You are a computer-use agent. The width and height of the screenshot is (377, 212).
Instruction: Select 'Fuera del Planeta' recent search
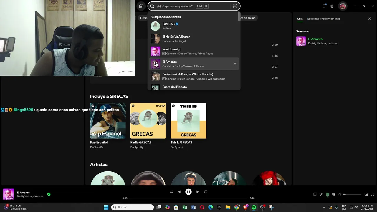click(x=194, y=87)
